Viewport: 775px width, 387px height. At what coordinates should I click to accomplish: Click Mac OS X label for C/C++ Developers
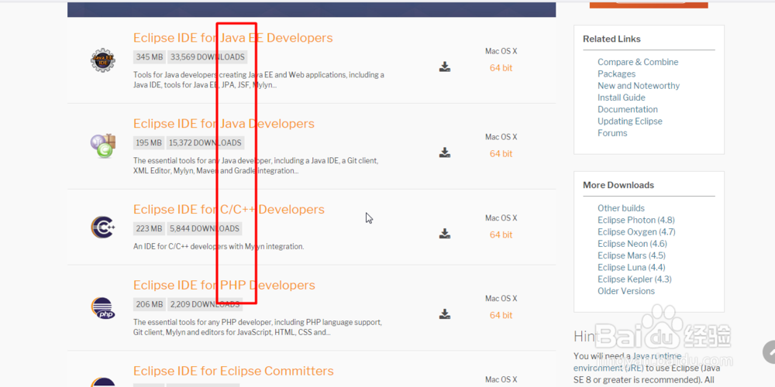tap(501, 218)
